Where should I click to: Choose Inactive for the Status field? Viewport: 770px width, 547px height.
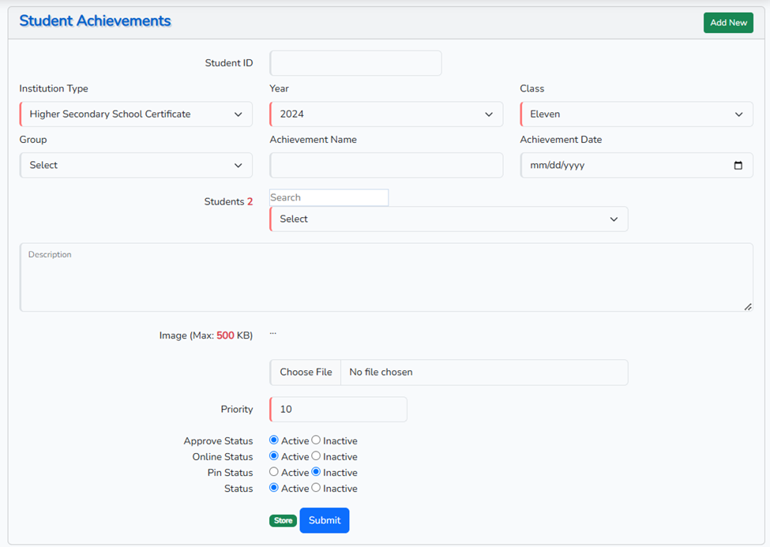316,488
